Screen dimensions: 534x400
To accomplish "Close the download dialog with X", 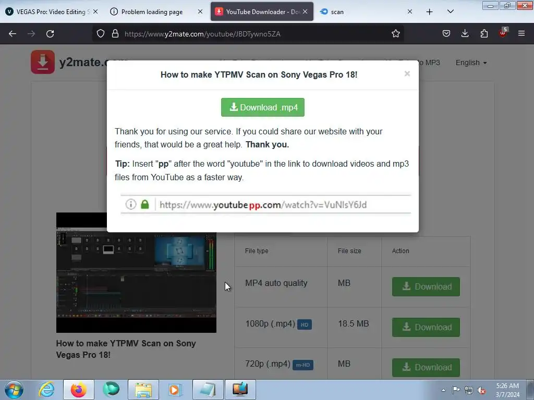I will point(407,74).
